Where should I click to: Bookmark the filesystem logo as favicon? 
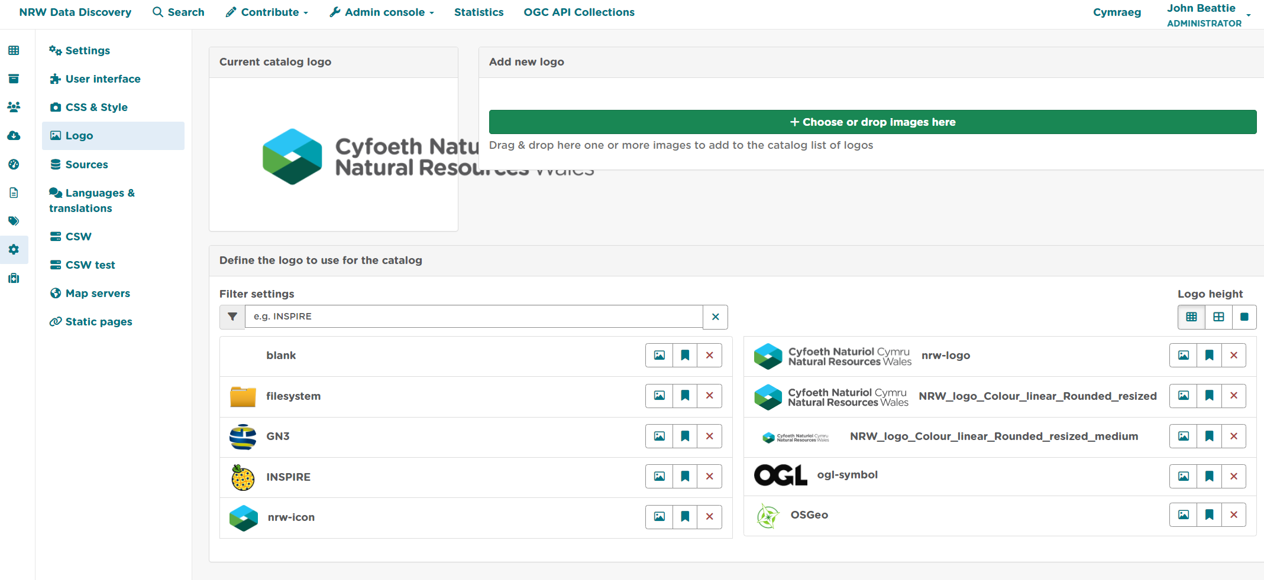coord(685,396)
